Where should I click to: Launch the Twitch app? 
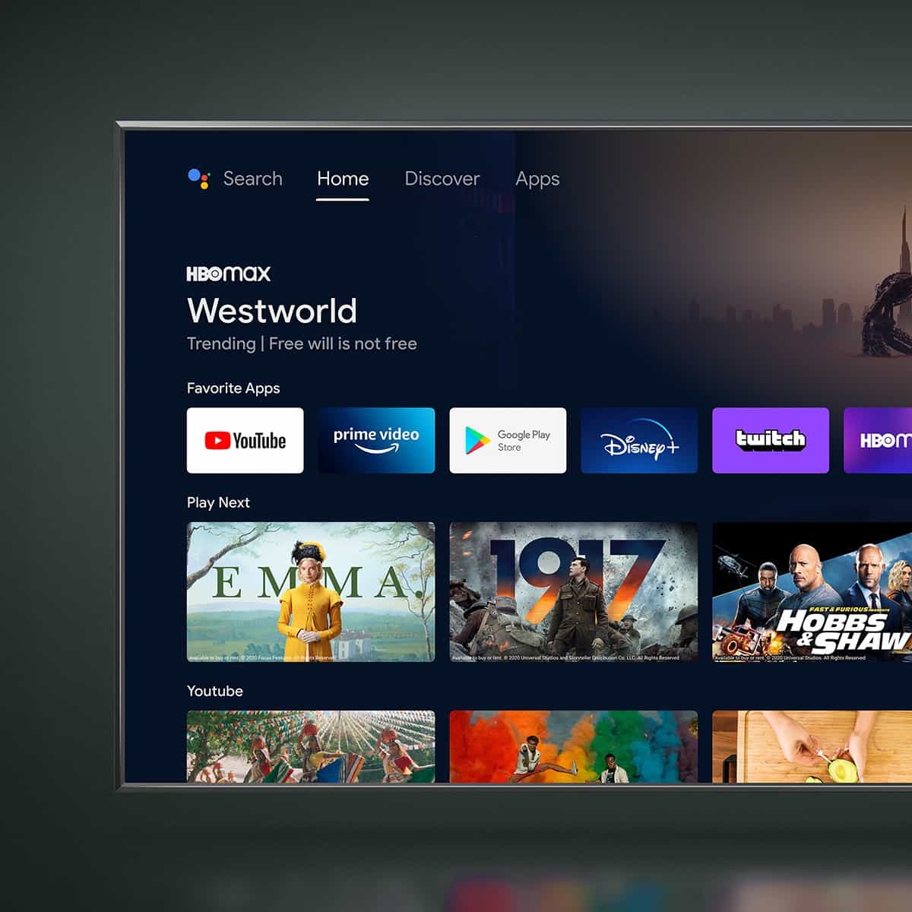point(771,441)
